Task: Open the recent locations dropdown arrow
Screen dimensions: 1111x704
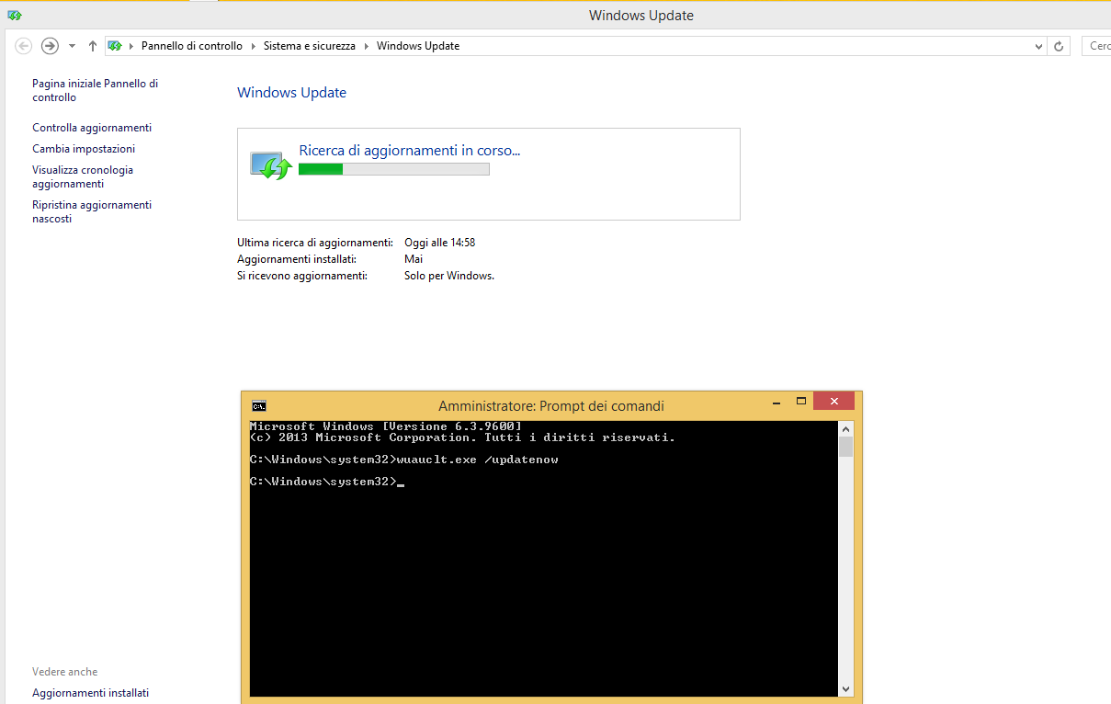Action: (72, 46)
